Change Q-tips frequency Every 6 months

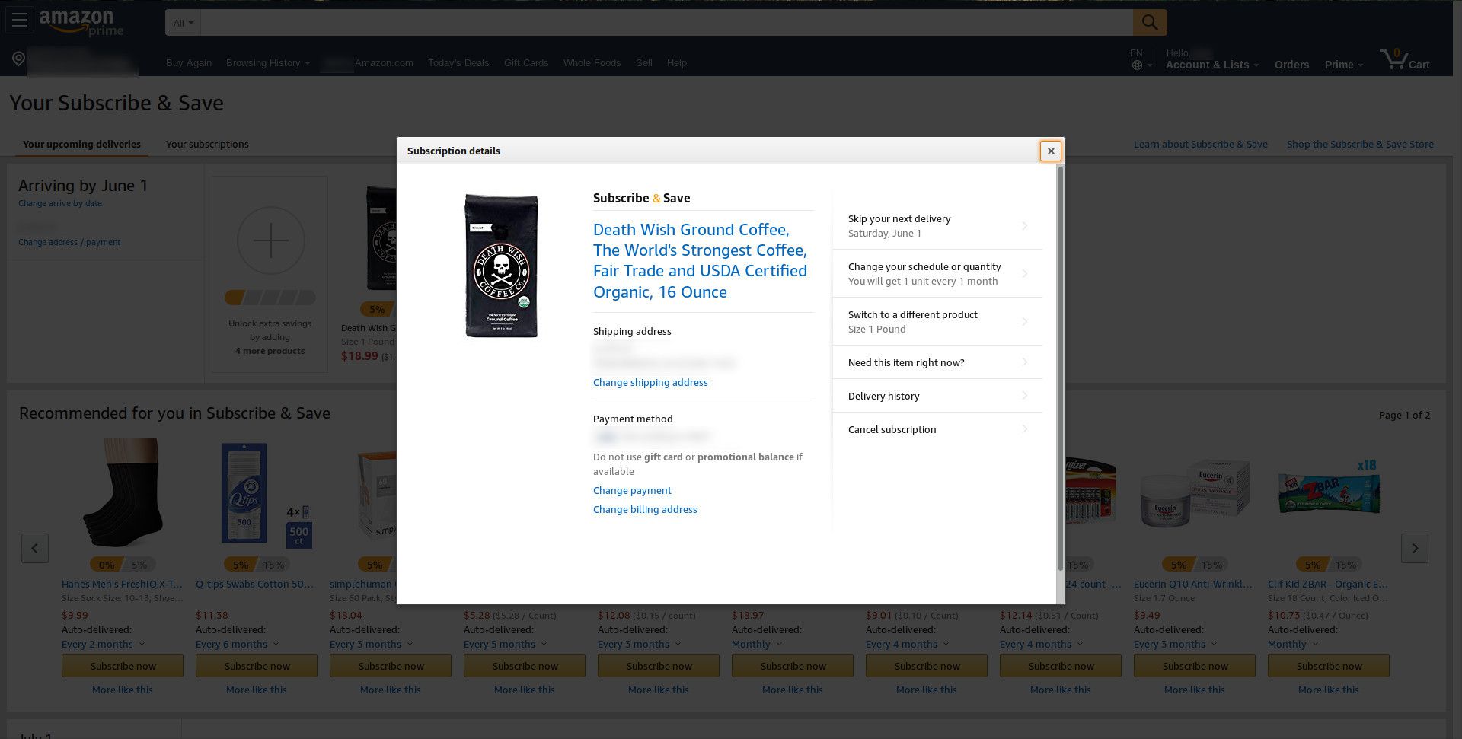[x=237, y=645]
